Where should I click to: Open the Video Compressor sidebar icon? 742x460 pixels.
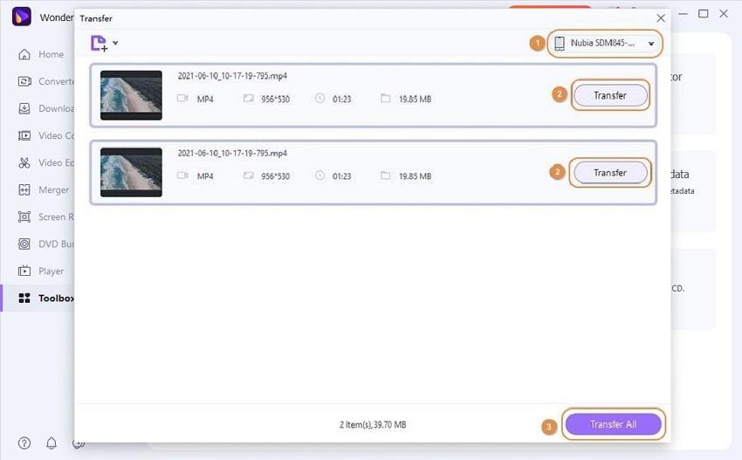tap(24, 136)
